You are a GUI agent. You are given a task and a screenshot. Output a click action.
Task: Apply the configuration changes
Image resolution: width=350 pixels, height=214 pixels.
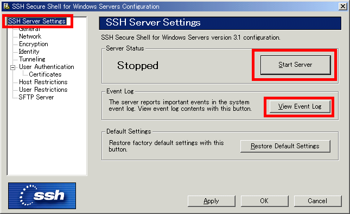(x=212, y=201)
